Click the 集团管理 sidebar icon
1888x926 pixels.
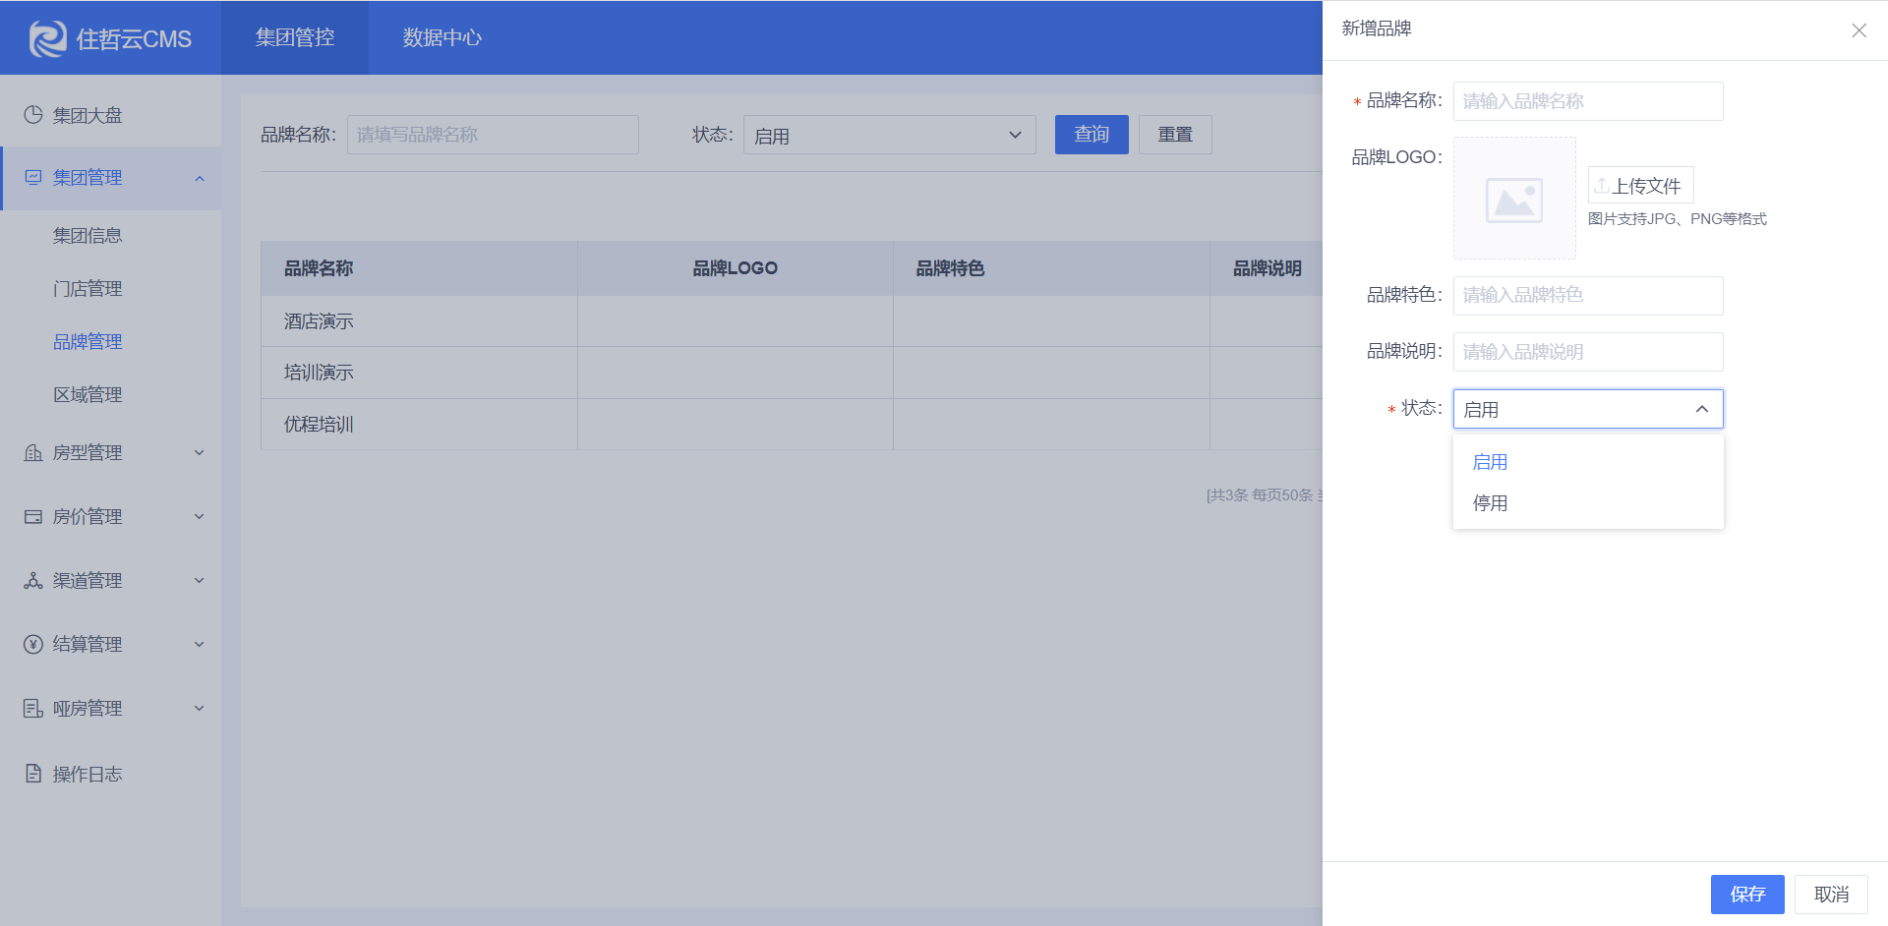tap(33, 177)
